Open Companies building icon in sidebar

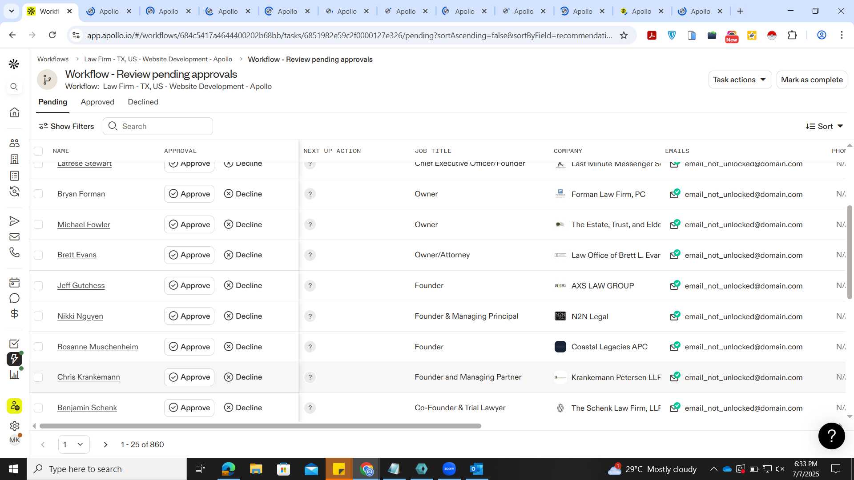point(14,159)
